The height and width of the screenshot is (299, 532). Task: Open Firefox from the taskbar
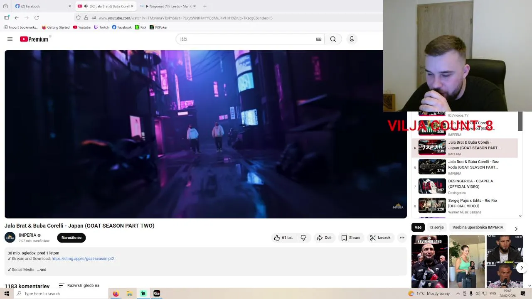click(x=116, y=294)
